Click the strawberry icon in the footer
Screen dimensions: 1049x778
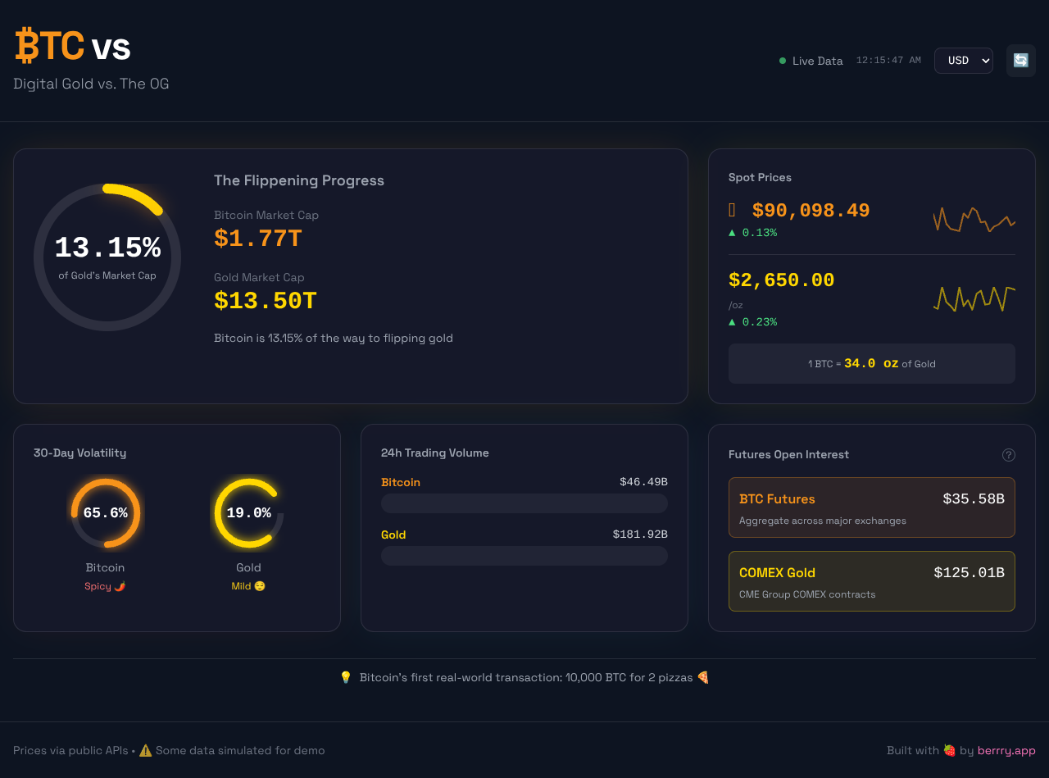tap(949, 750)
